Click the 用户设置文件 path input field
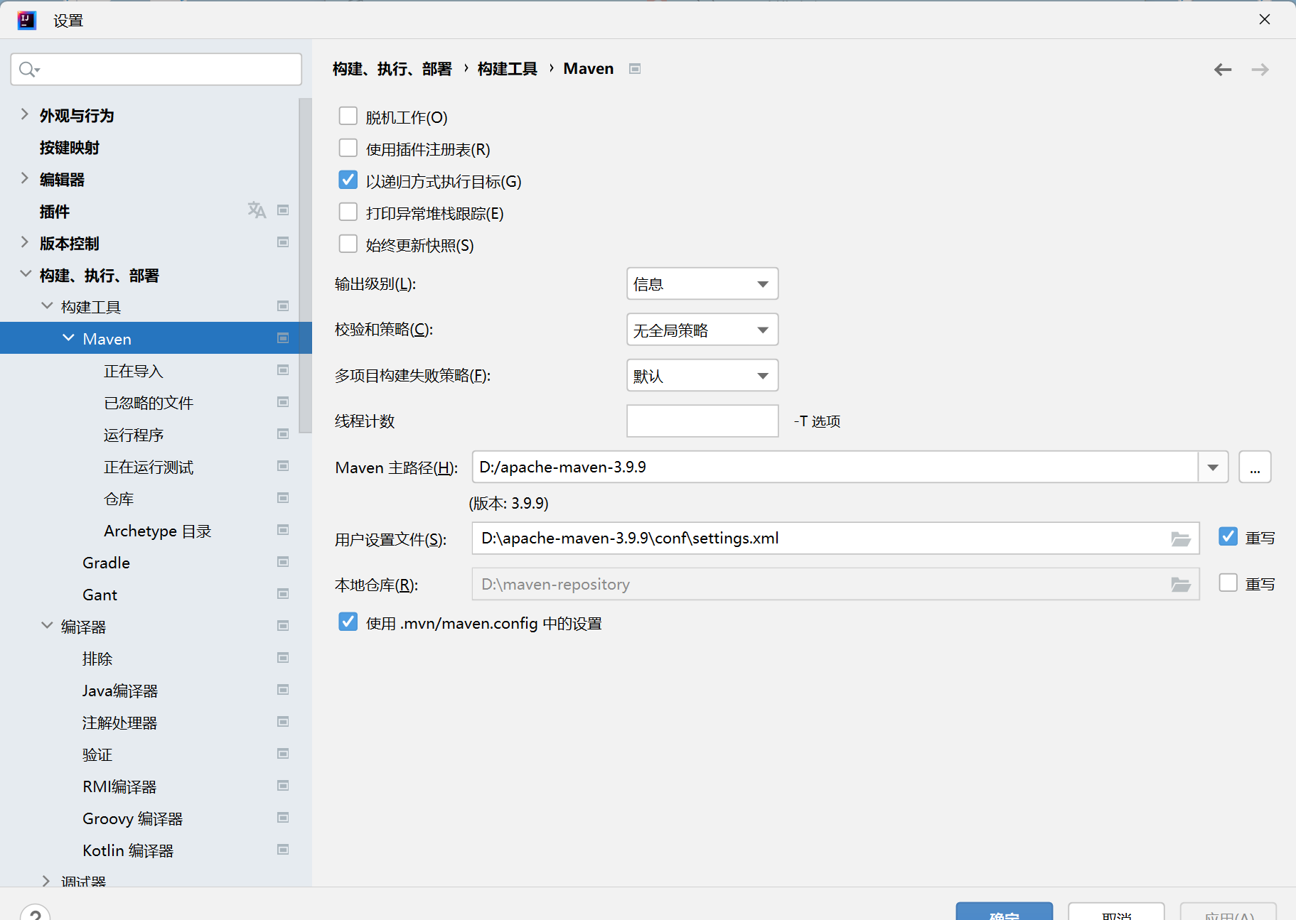The height and width of the screenshot is (920, 1296). coord(835,538)
